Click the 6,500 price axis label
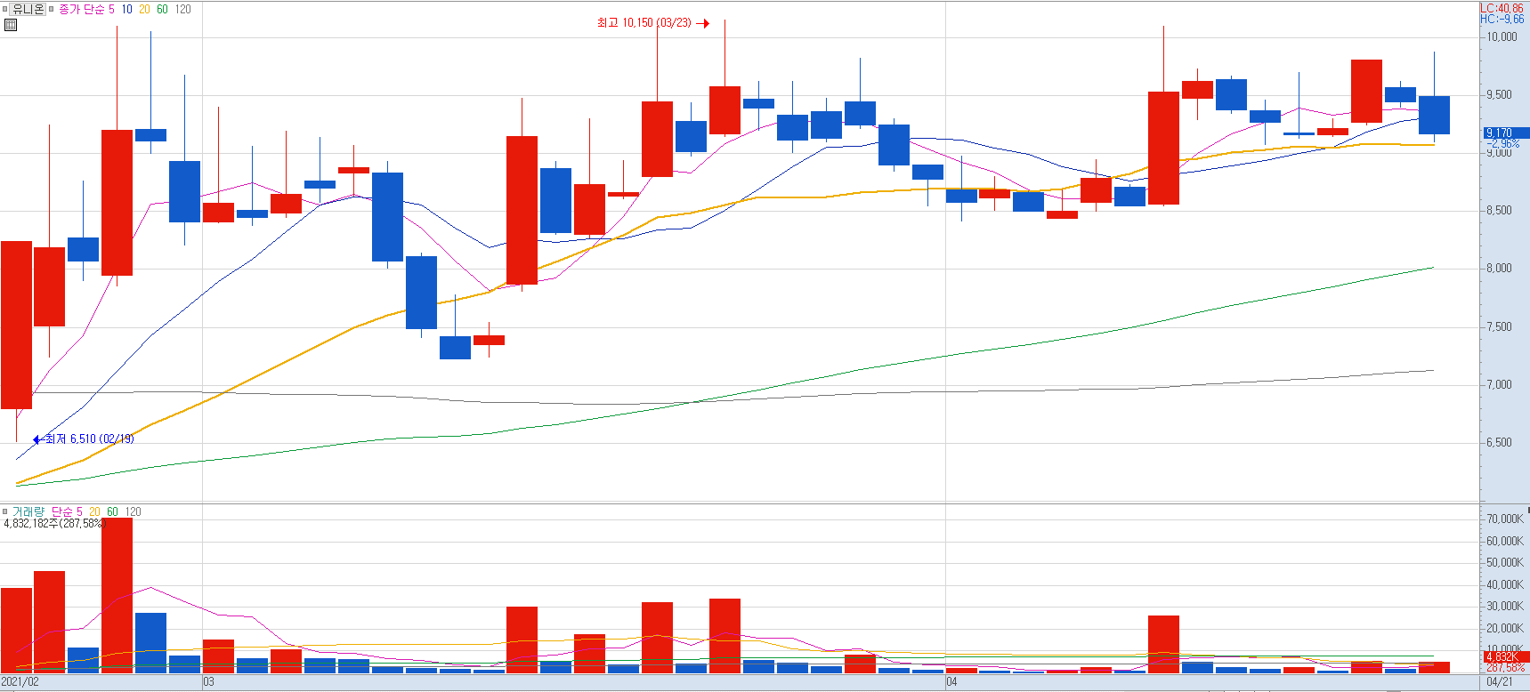The height and width of the screenshot is (692, 1530). click(1499, 443)
